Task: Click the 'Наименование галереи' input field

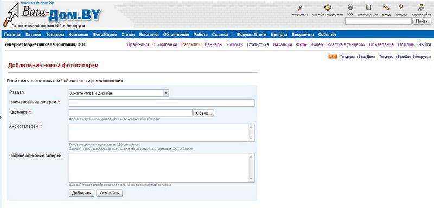Action: pyautogui.click(x=162, y=103)
